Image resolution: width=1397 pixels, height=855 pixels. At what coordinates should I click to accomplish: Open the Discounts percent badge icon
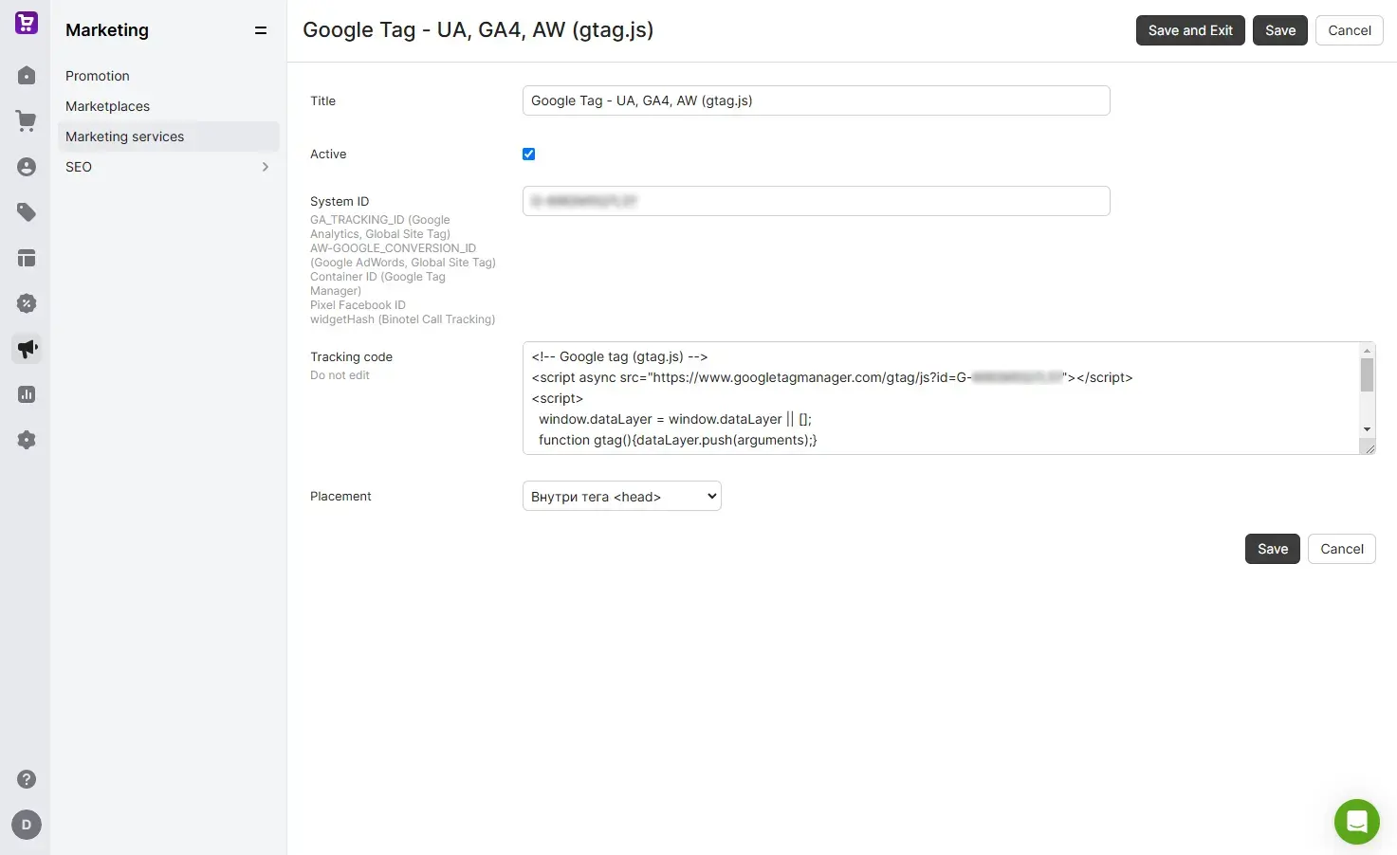click(27, 303)
